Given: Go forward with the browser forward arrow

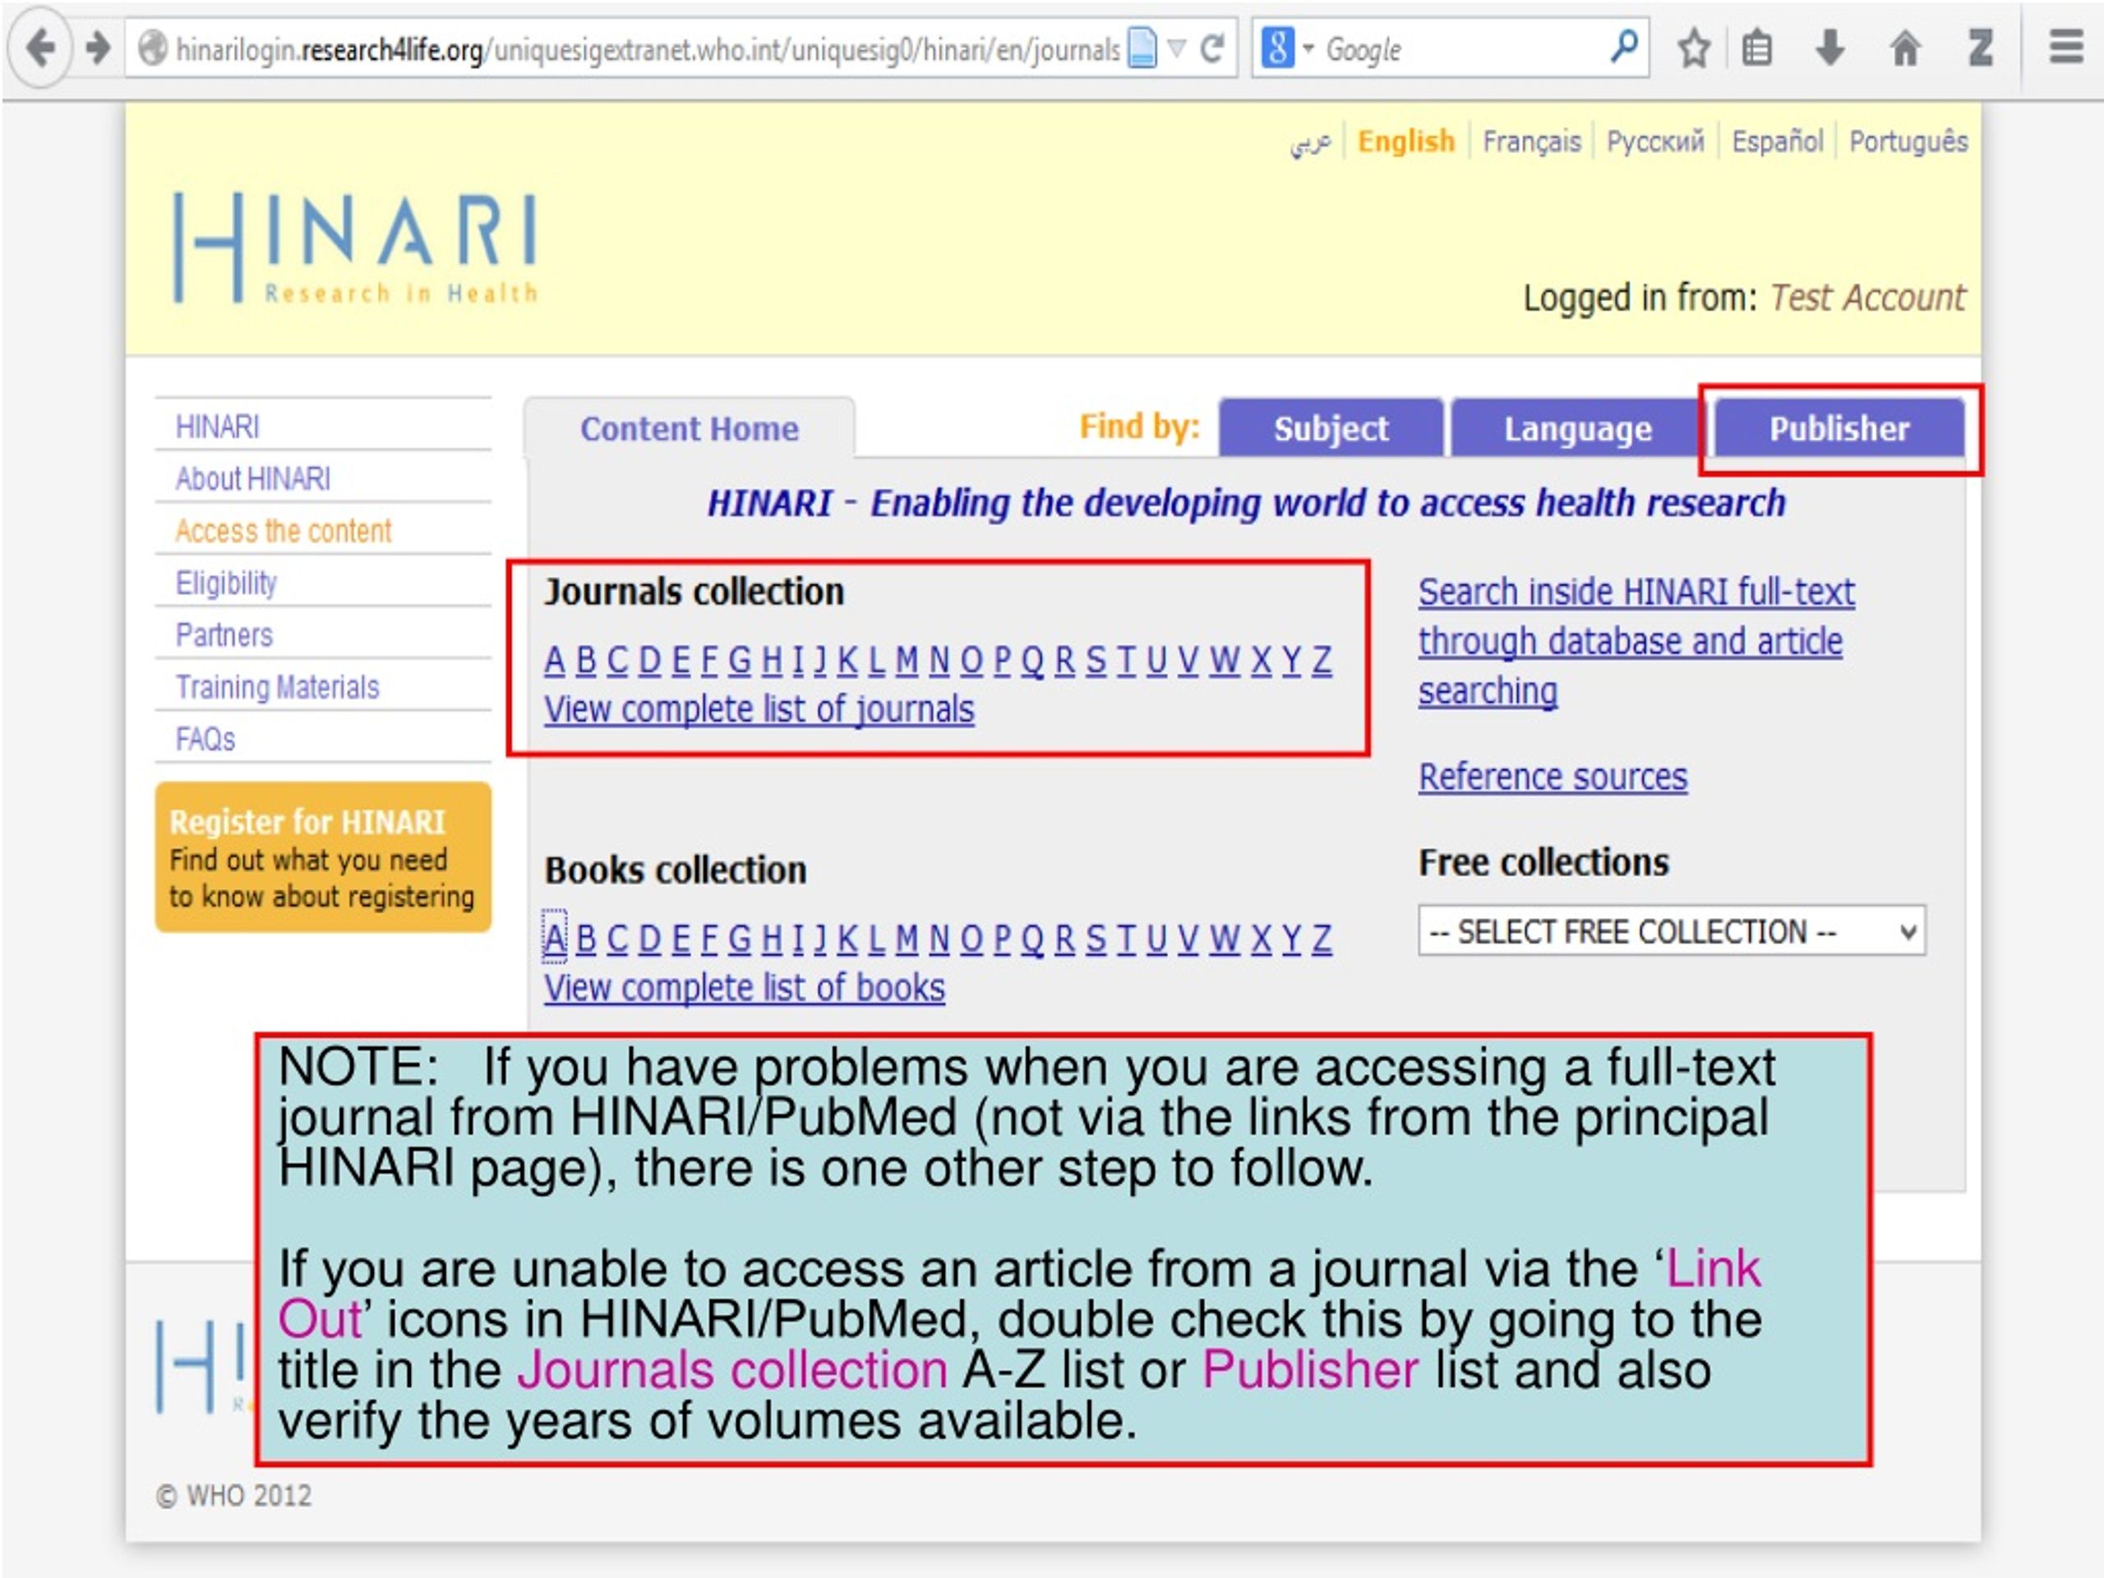Looking at the screenshot, I should point(98,48).
